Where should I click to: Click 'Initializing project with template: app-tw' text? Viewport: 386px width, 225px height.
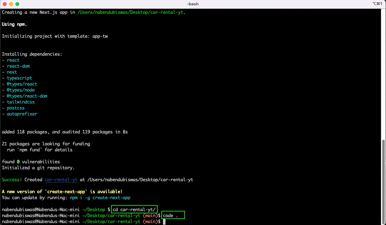[x=55, y=36]
